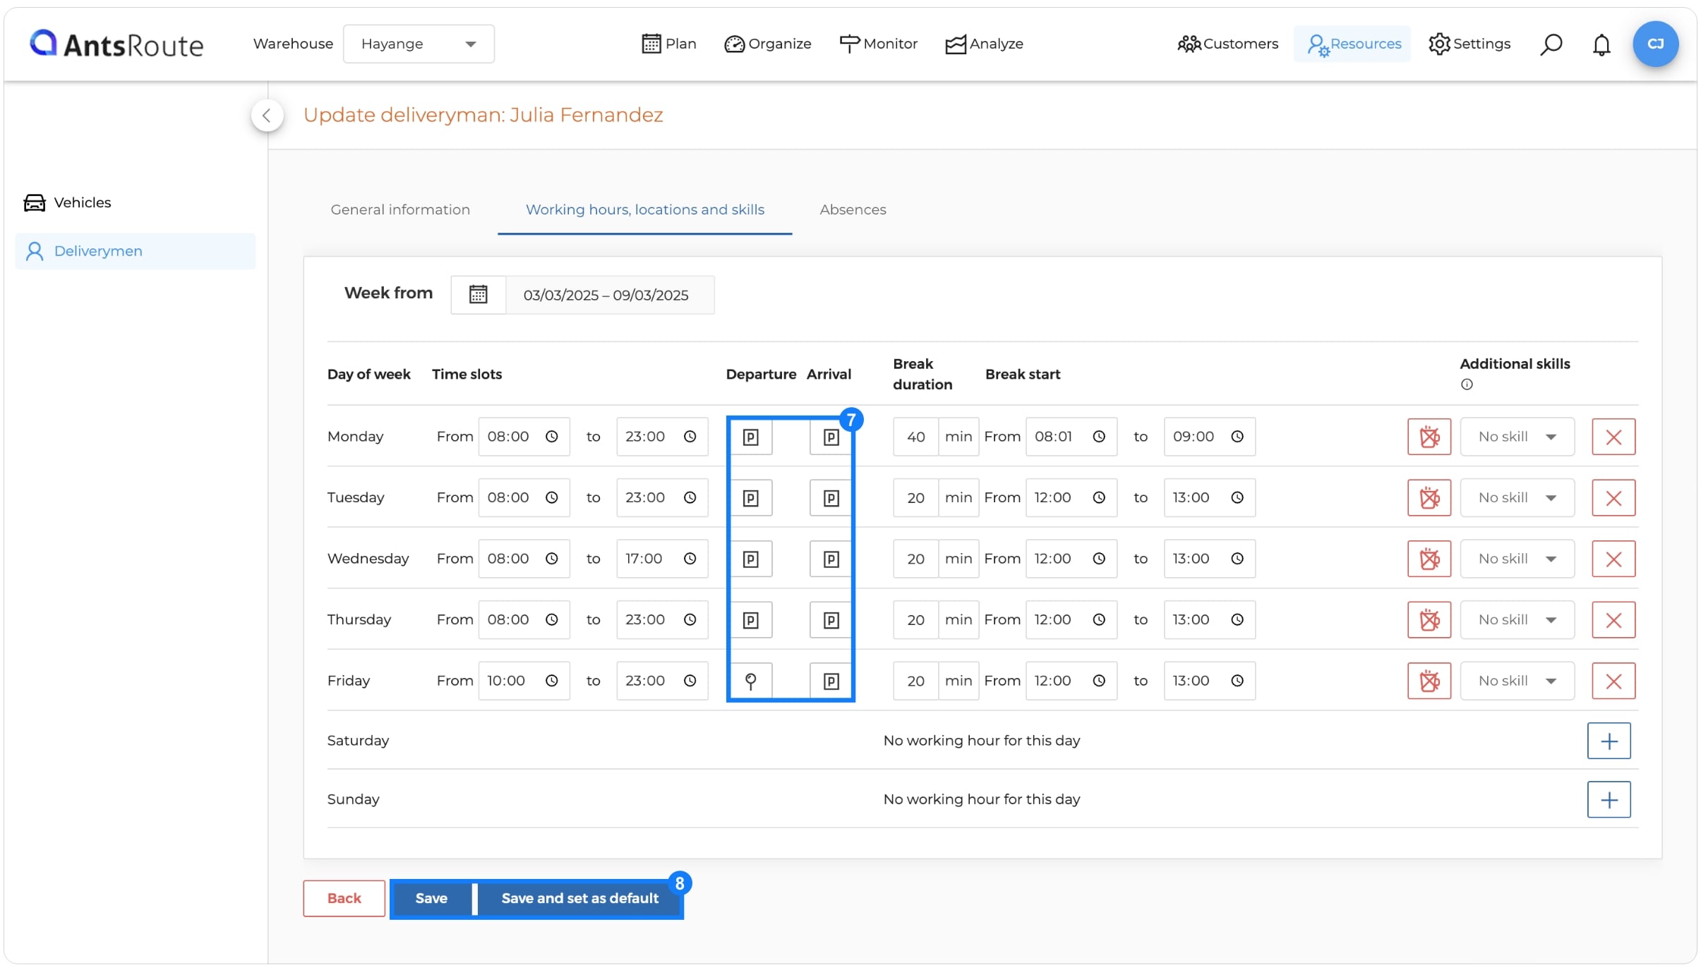Edit Monday break end 09:00 field
The height and width of the screenshot is (970, 1701).
point(1209,437)
